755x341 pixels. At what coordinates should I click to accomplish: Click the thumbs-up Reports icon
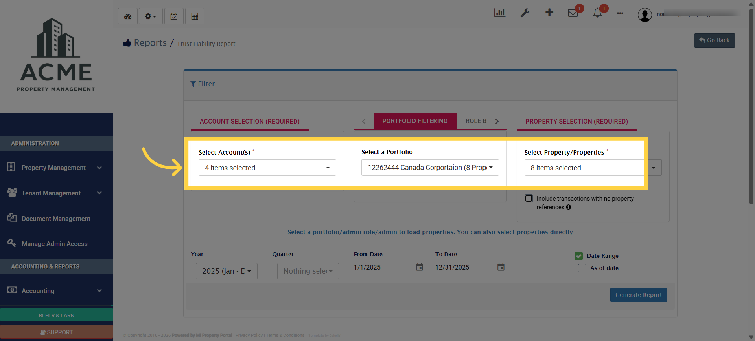(127, 43)
